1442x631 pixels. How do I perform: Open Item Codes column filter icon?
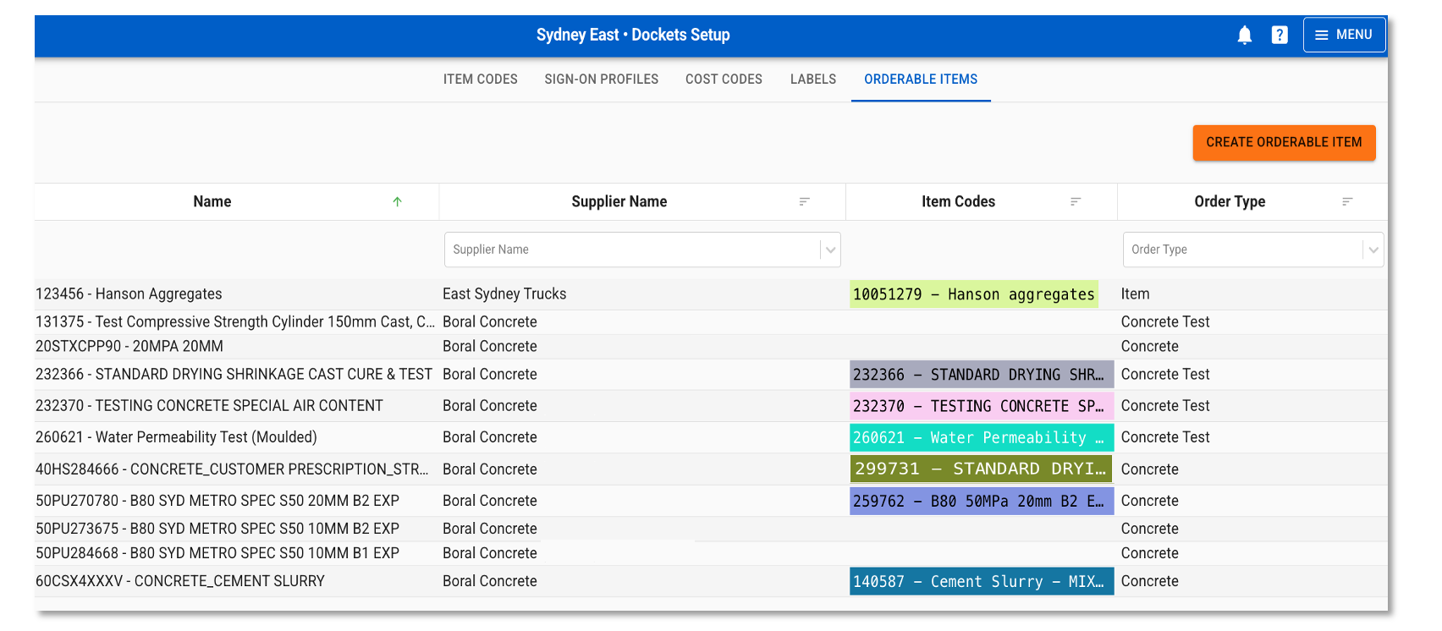tap(1076, 202)
